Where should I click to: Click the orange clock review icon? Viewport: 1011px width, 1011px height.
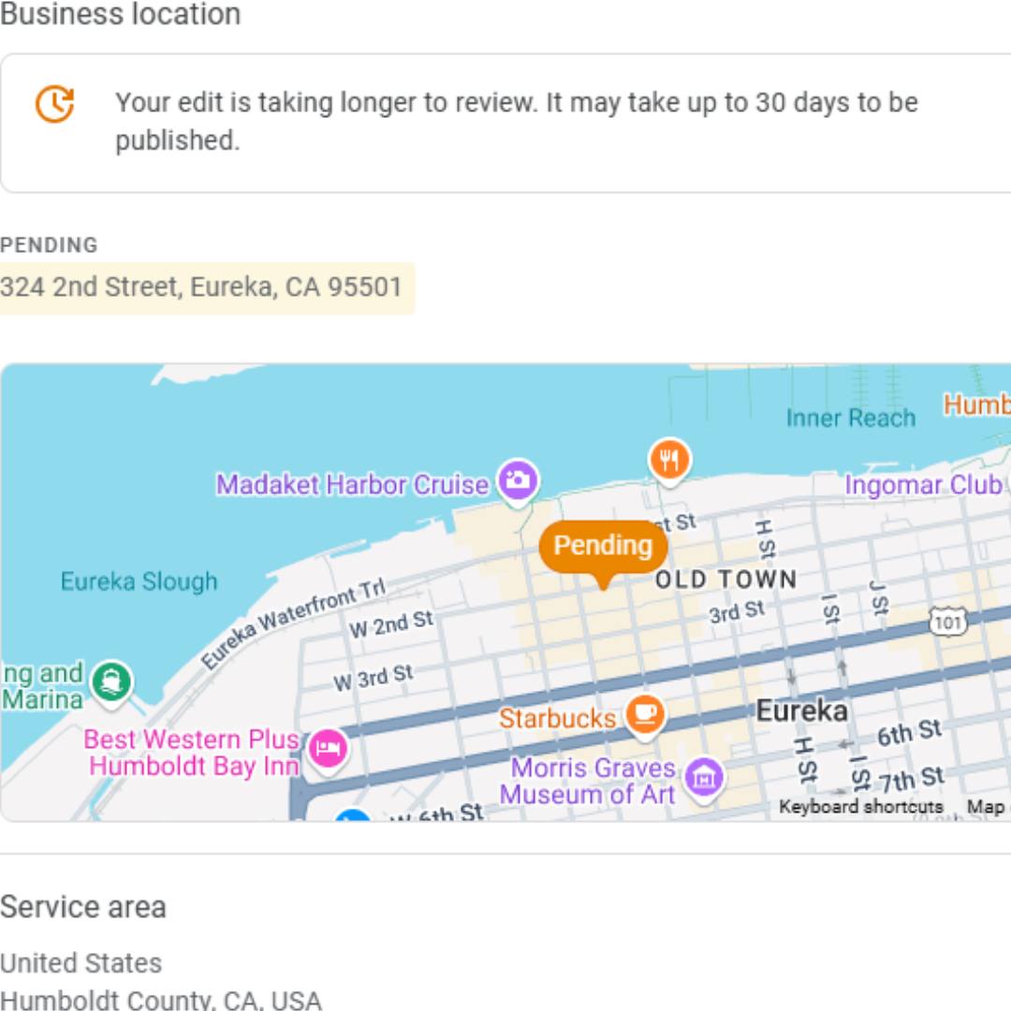pos(55,104)
